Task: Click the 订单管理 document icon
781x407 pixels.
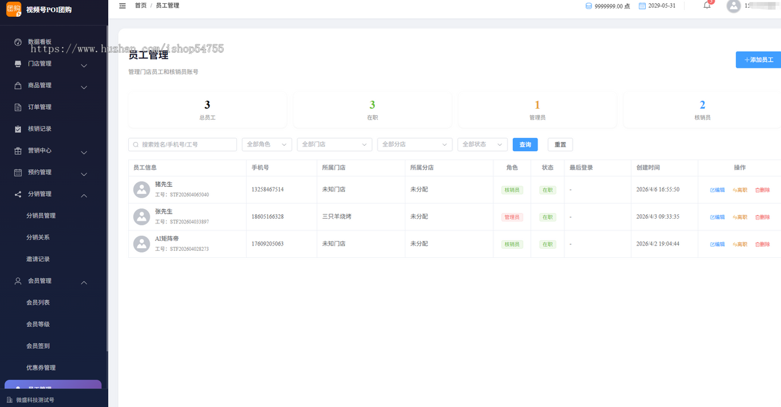Action: point(18,107)
